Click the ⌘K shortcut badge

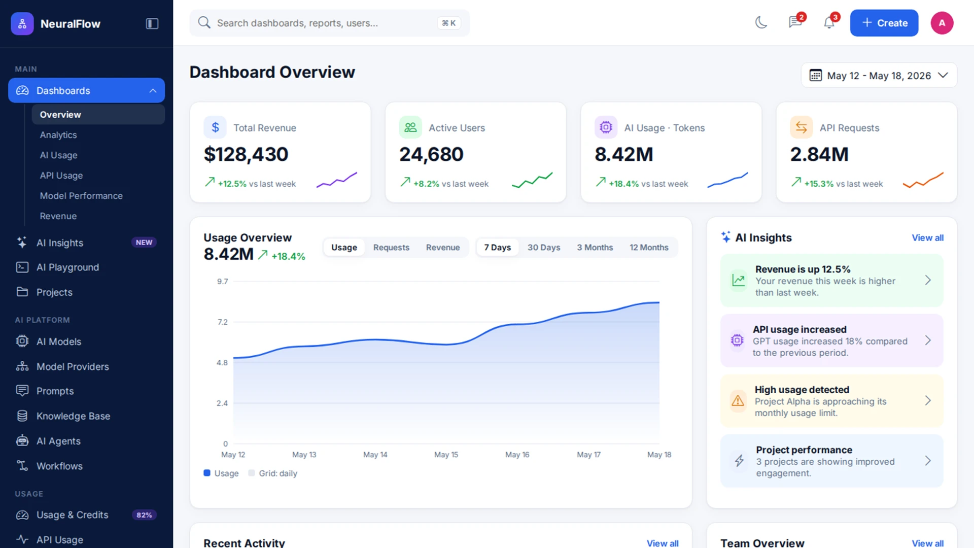(449, 23)
